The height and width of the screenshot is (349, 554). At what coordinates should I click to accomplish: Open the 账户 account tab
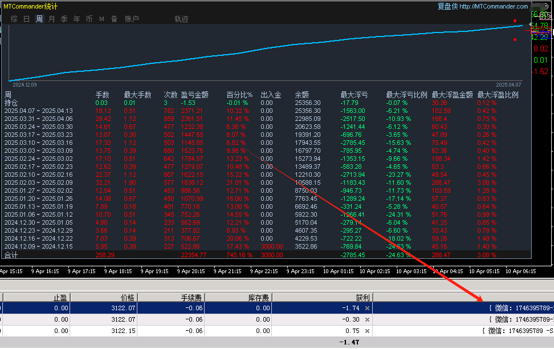tap(132, 19)
